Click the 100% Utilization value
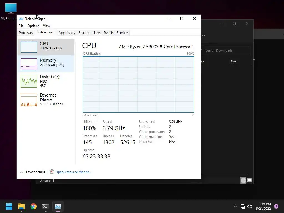Screen dimensions: 284x213 [90, 128]
